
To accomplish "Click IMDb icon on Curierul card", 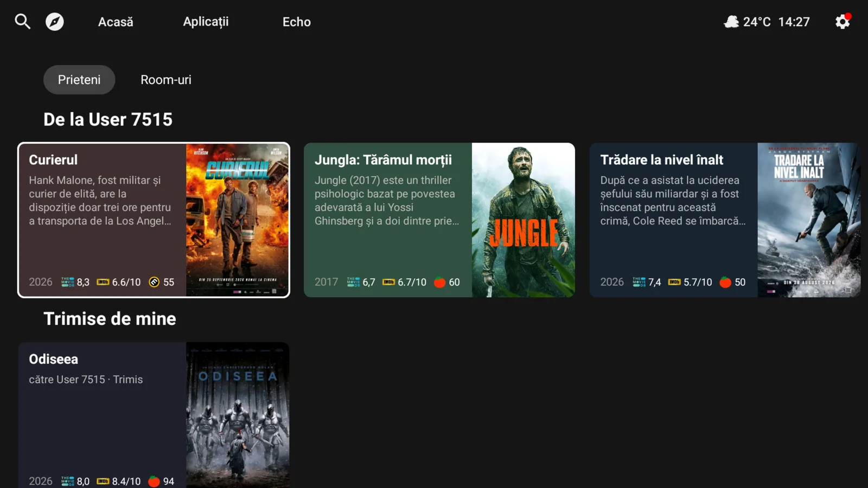I will click(103, 282).
